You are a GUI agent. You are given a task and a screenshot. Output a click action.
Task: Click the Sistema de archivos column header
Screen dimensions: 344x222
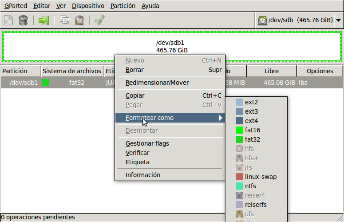(72, 71)
